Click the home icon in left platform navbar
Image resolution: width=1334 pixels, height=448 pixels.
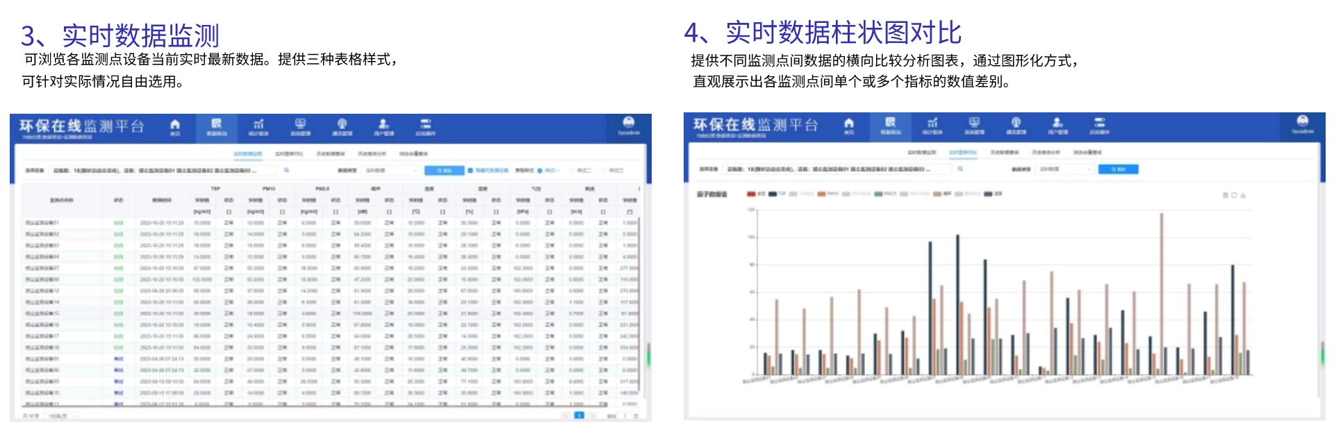coord(175,126)
